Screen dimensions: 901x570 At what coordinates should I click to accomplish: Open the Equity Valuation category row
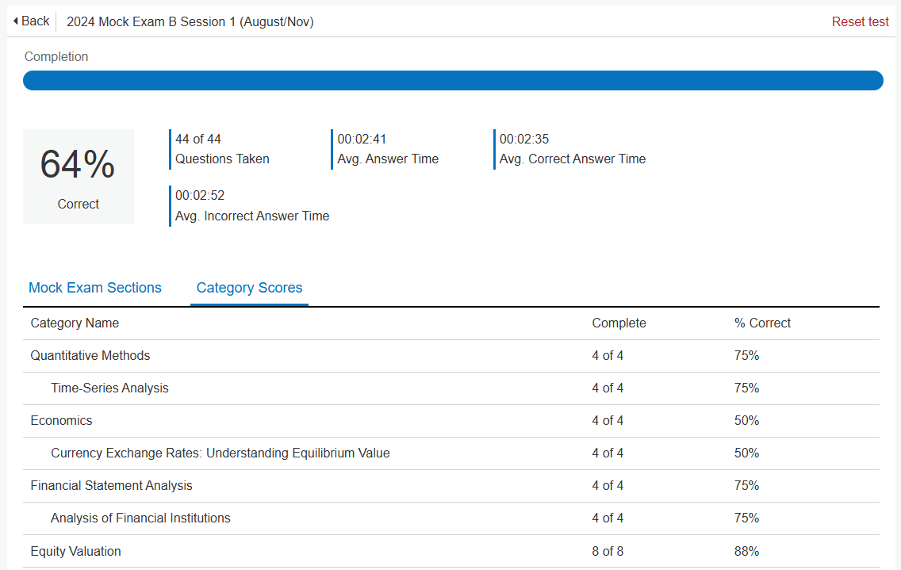pyautogui.click(x=451, y=552)
